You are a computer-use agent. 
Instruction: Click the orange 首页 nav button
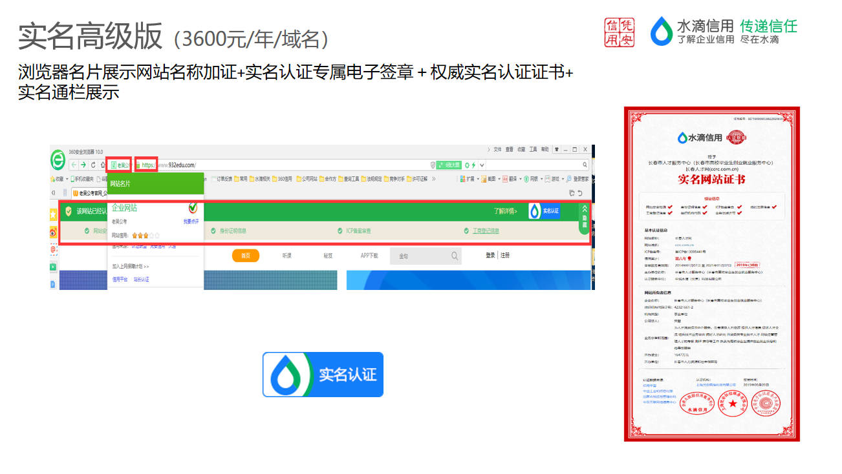pyautogui.click(x=245, y=256)
